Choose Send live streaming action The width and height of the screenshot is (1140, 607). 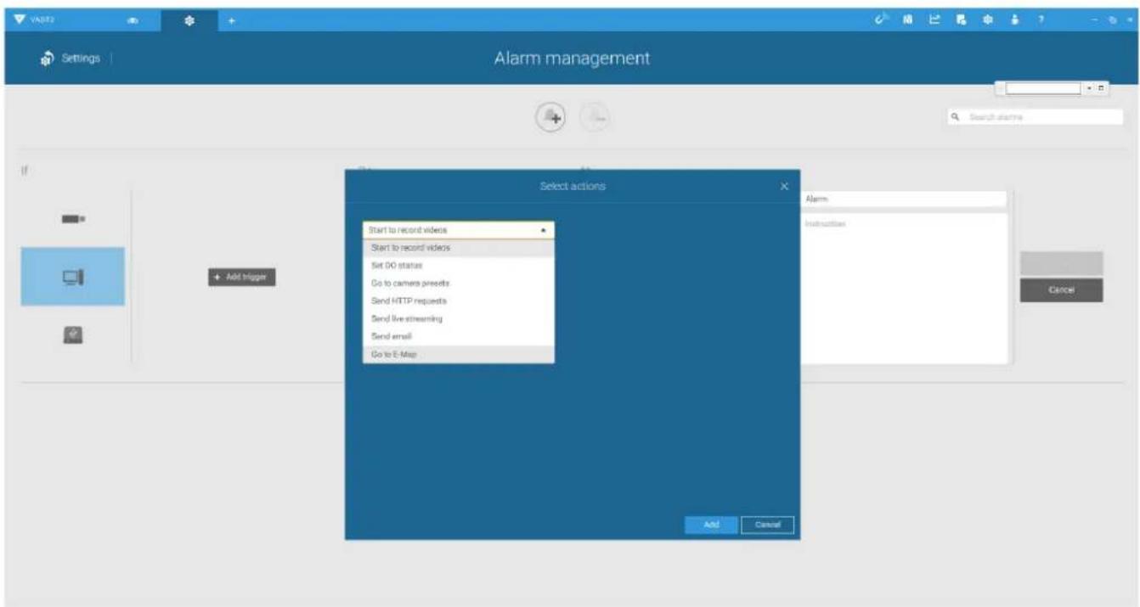(x=459, y=319)
